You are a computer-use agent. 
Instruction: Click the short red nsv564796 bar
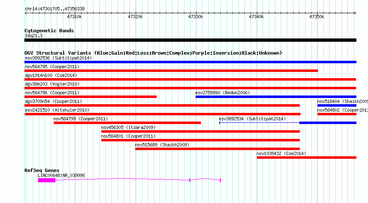[91, 97]
